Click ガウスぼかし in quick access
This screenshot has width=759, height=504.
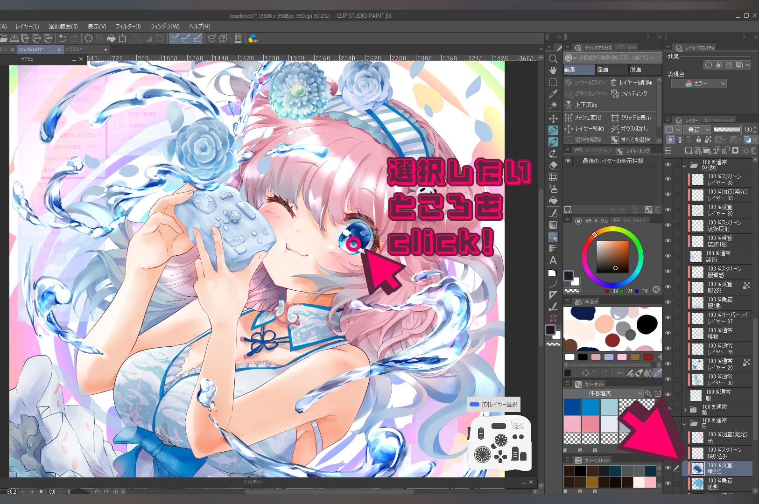tap(629, 129)
